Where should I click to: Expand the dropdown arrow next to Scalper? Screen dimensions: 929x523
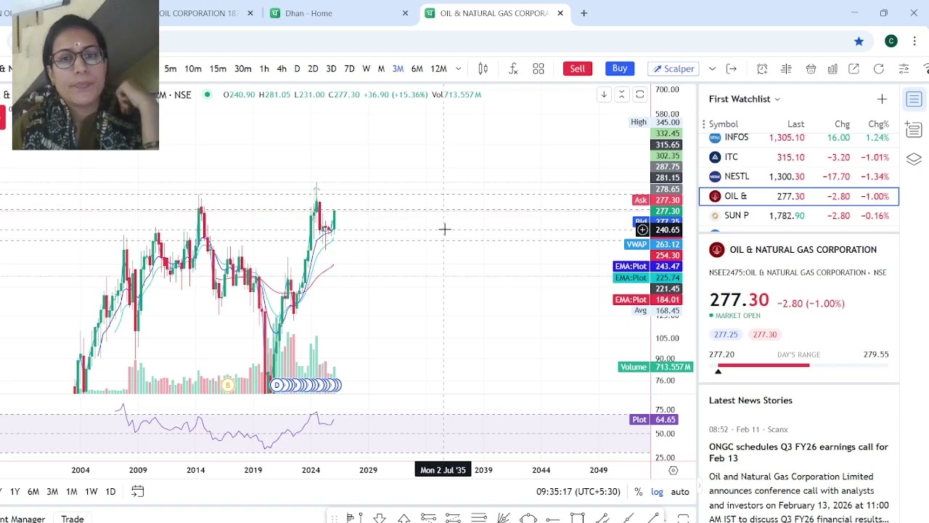712,68
